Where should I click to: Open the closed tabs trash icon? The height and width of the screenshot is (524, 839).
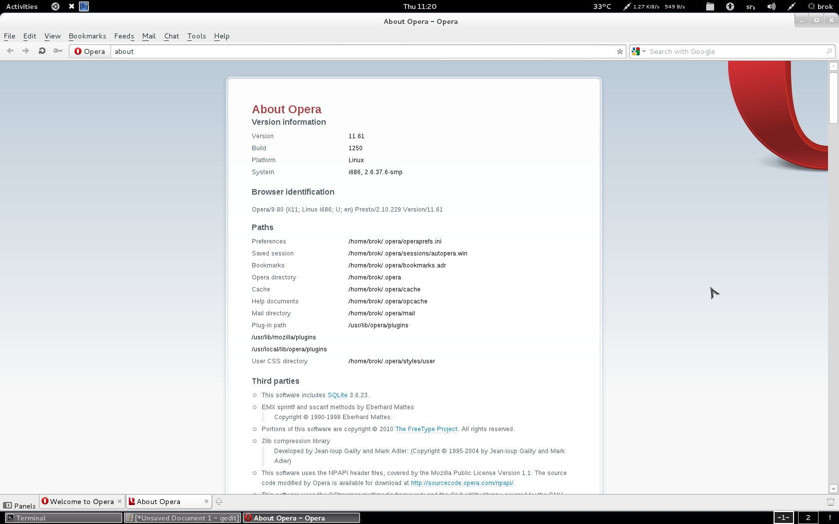click(831, 502)
